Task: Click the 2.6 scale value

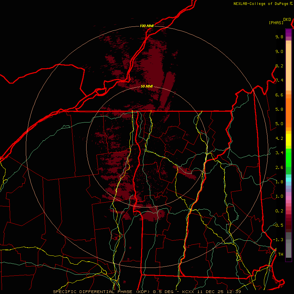Action: click(x=279, y=168)
